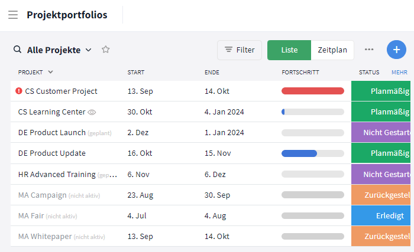Open the three-dots more options menu

point(369,50)
